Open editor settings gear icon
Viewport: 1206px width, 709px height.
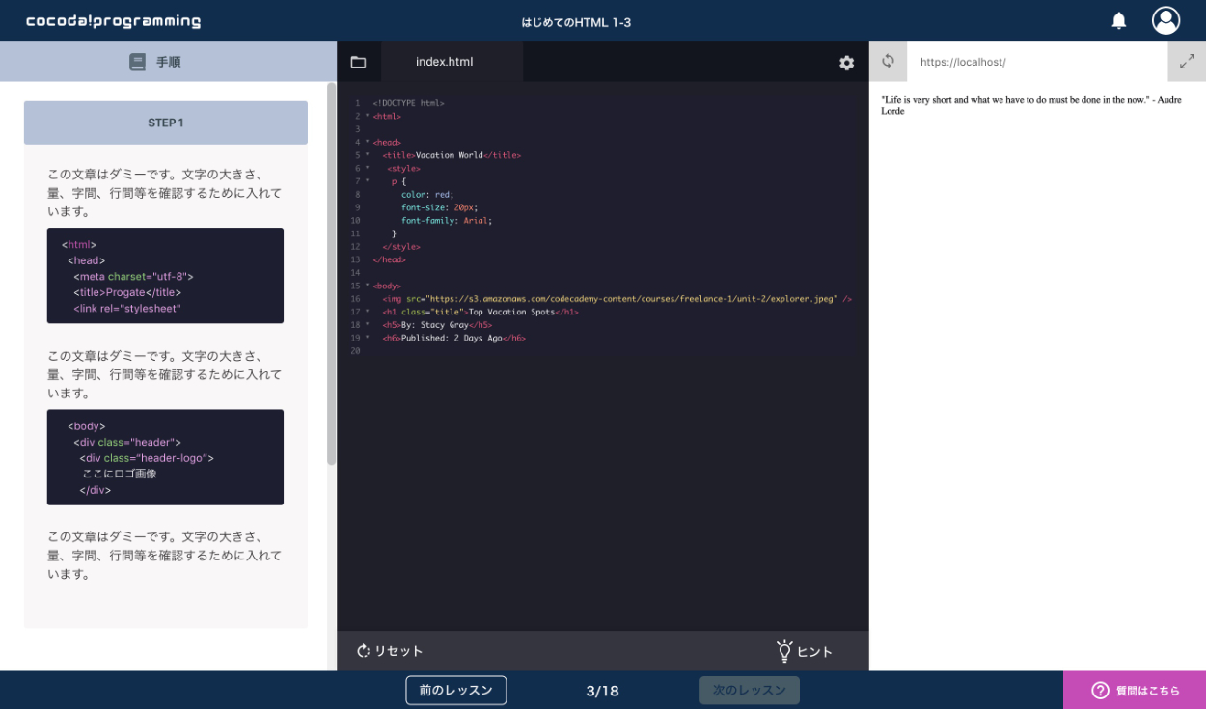(x=846, y=63)
